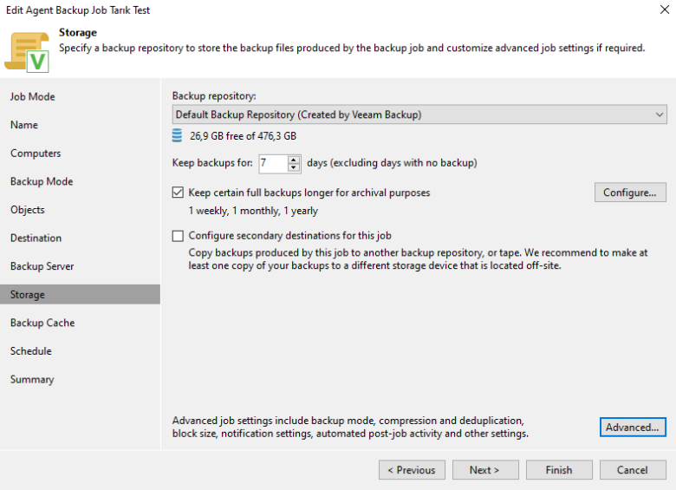Go to the Summary step
The image size is (676, 490).
pyautogui.click(x=32, y=379)
